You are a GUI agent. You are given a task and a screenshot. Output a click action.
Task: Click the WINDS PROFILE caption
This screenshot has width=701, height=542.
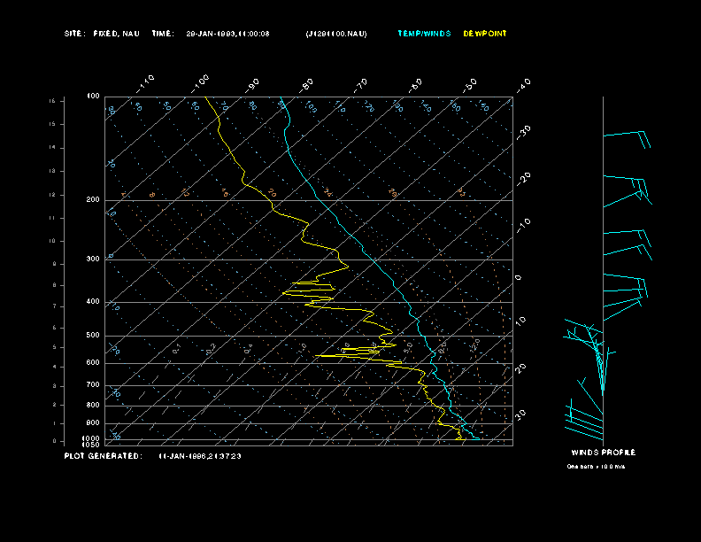[x=603, y=453]
